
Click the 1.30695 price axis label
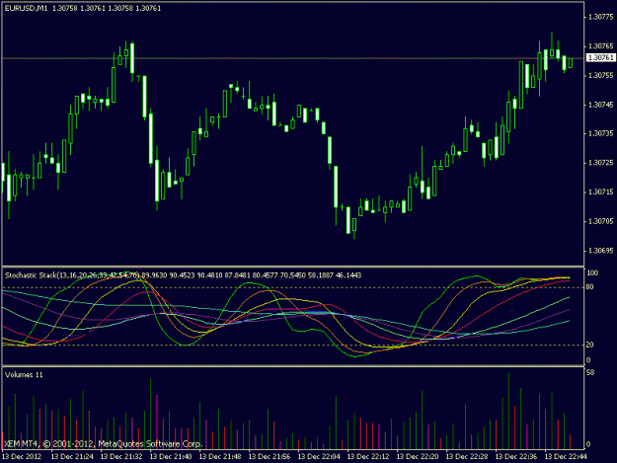(x=600, y=251)
